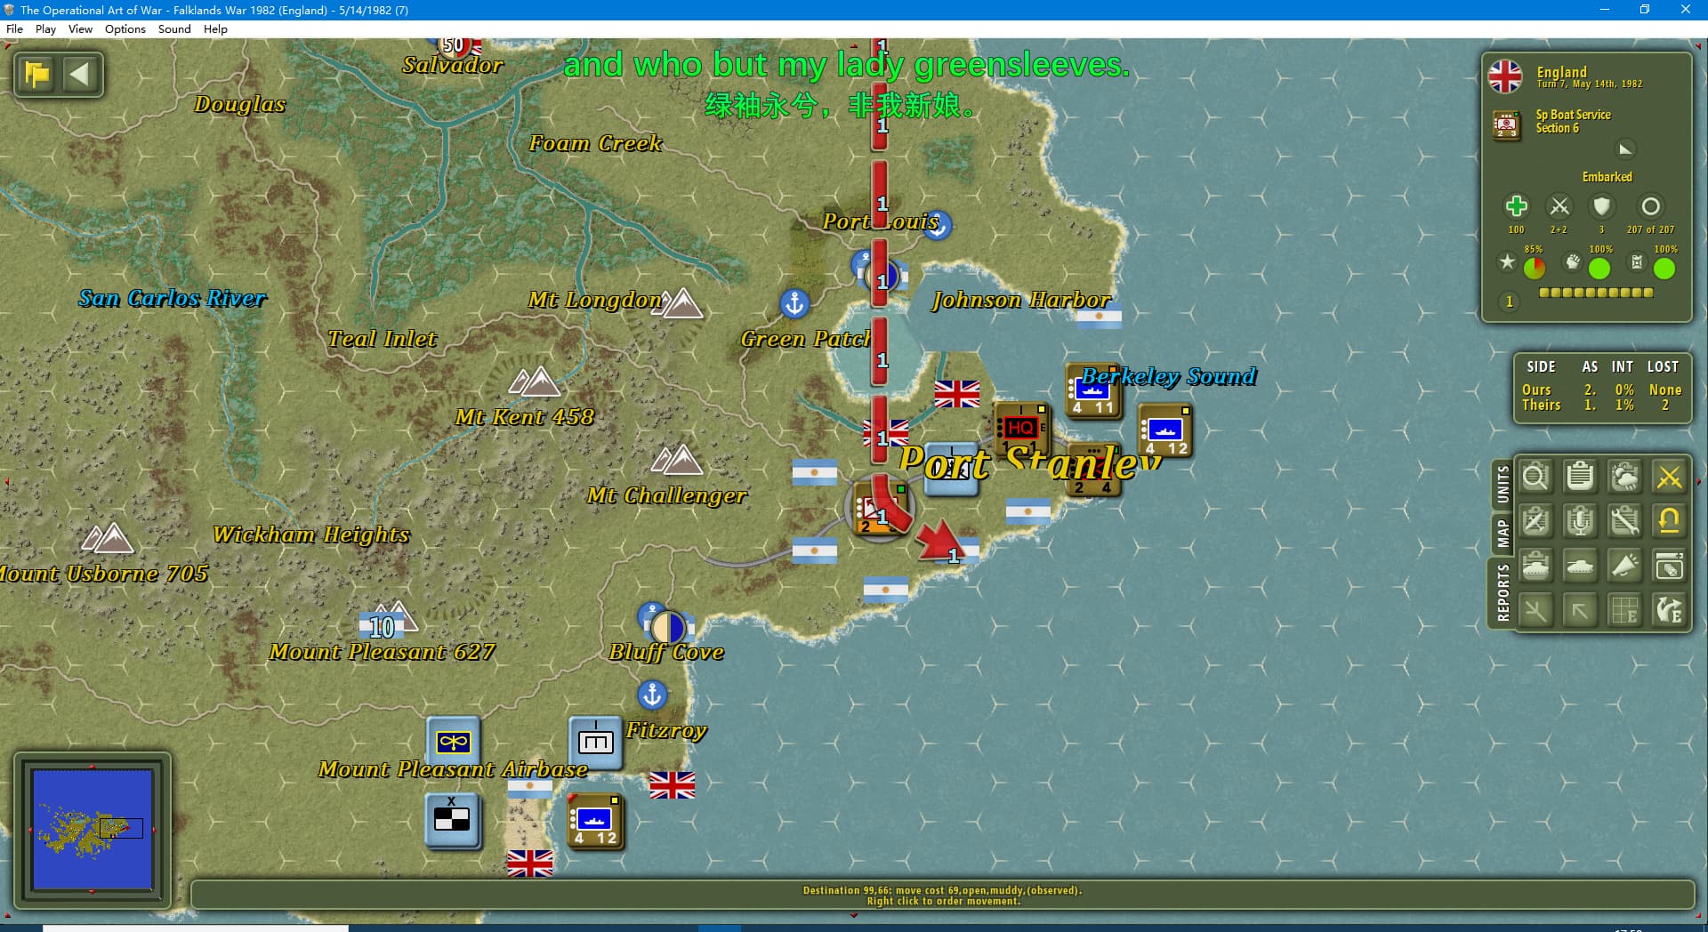Switch to the REPORTS tab
This screenshot has height=932, width=1708.
pyautogui.click(x=1503, y=592)
